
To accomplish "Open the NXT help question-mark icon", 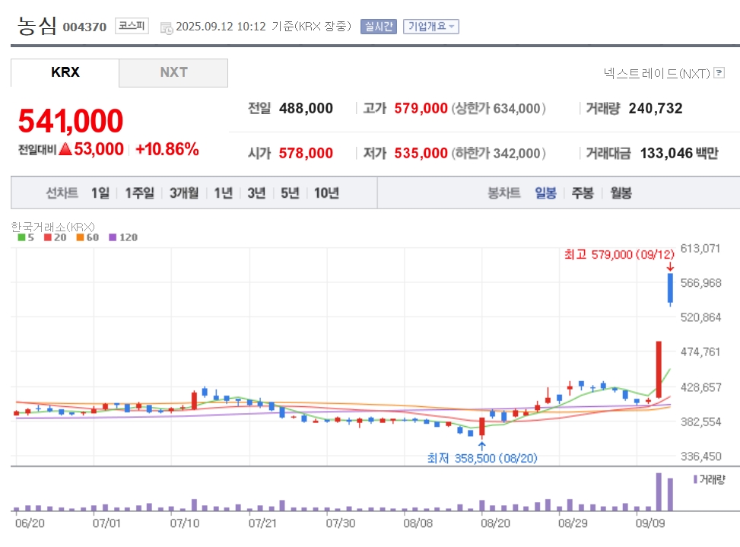I will point(719,73).
